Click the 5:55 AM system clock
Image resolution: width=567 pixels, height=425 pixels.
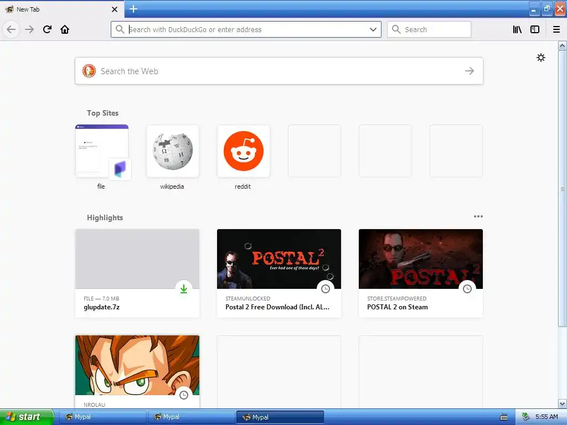click(547, 417)
